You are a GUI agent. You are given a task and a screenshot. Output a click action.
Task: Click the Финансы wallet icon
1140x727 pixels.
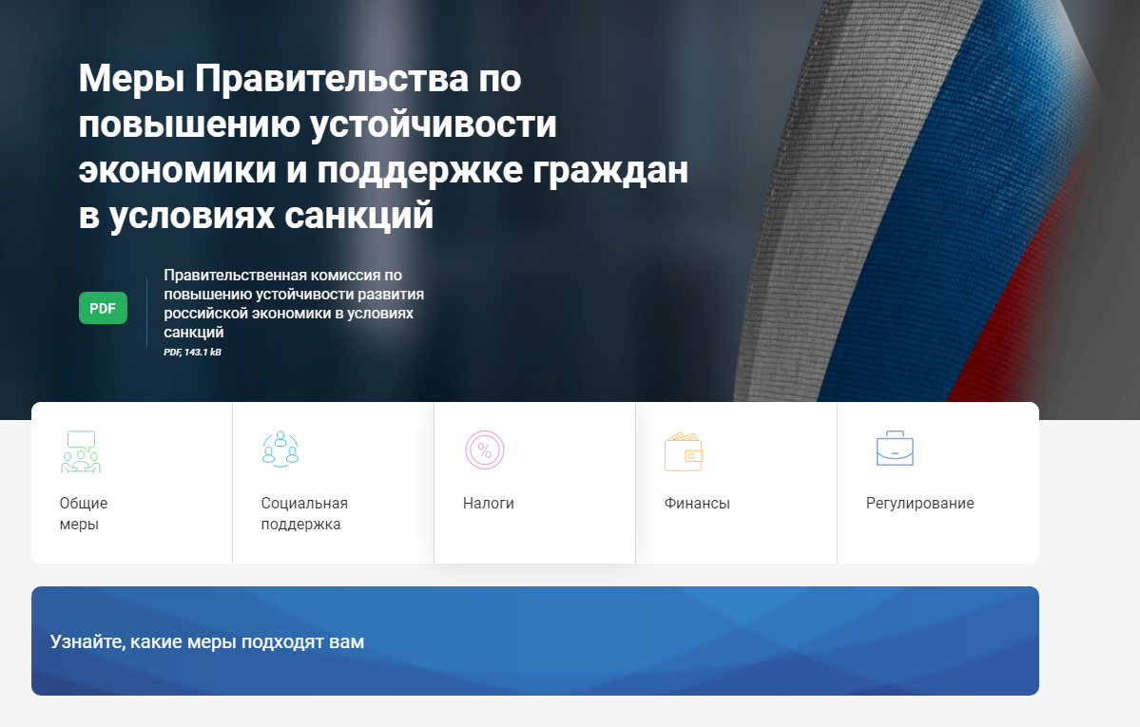[684, 451]
